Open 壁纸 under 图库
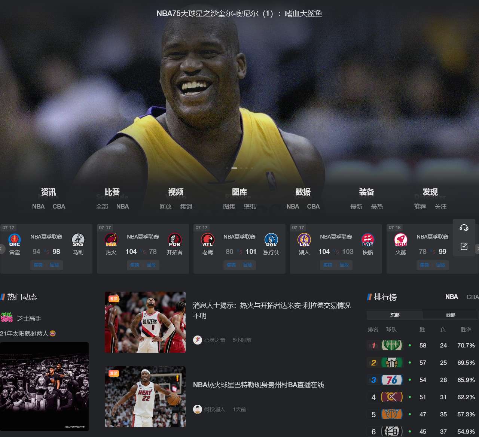The height and width of the screenshot is (437, 479). pos(250,206)
